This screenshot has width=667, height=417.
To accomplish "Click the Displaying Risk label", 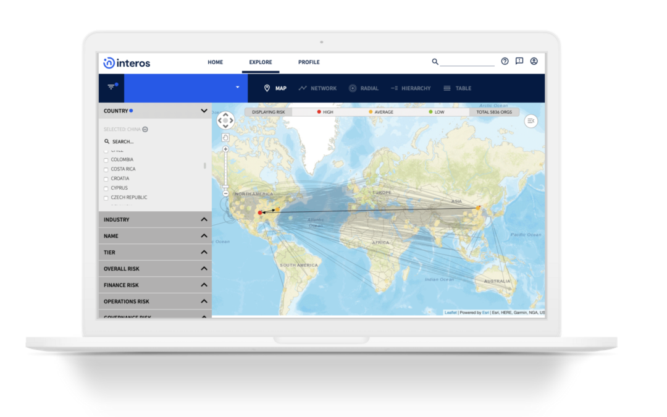I will coord(269,112).
